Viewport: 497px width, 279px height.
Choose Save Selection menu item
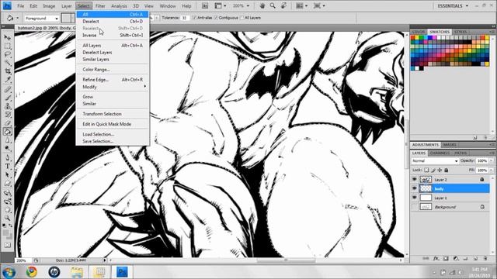pyautogui.click(x=113, y=141)
